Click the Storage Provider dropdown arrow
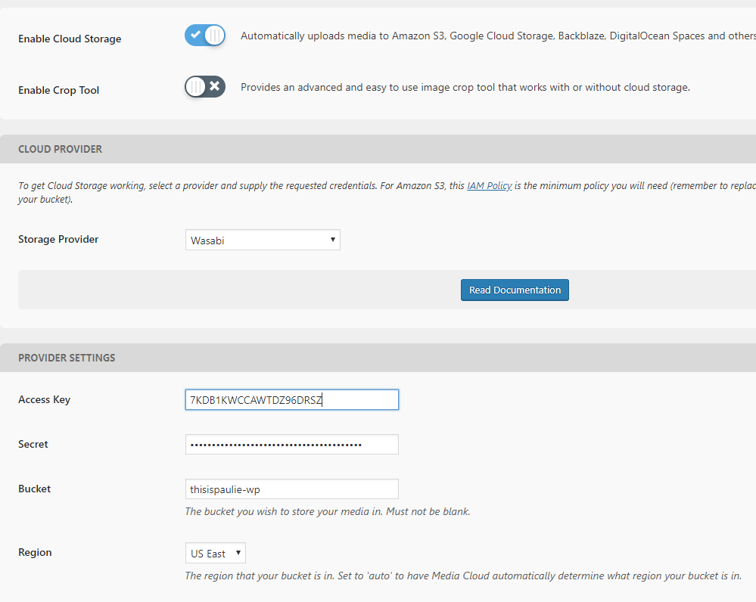The width and height of the screenshot is (756, 602). coord(333,240)
